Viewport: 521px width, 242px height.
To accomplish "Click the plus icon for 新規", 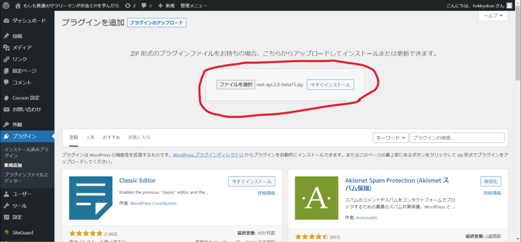I will click(160, 6).
